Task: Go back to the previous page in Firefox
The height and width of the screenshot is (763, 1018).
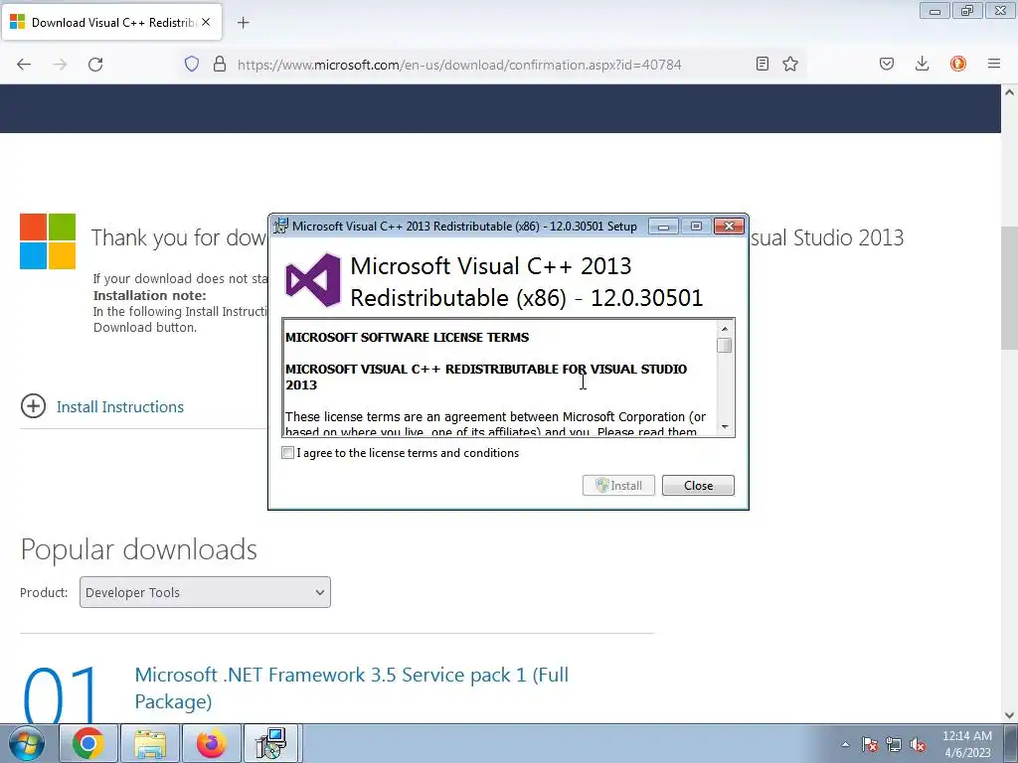Action: 24,65
